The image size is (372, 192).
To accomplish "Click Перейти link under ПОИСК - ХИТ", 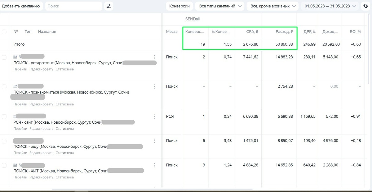I will pos(20,177).
